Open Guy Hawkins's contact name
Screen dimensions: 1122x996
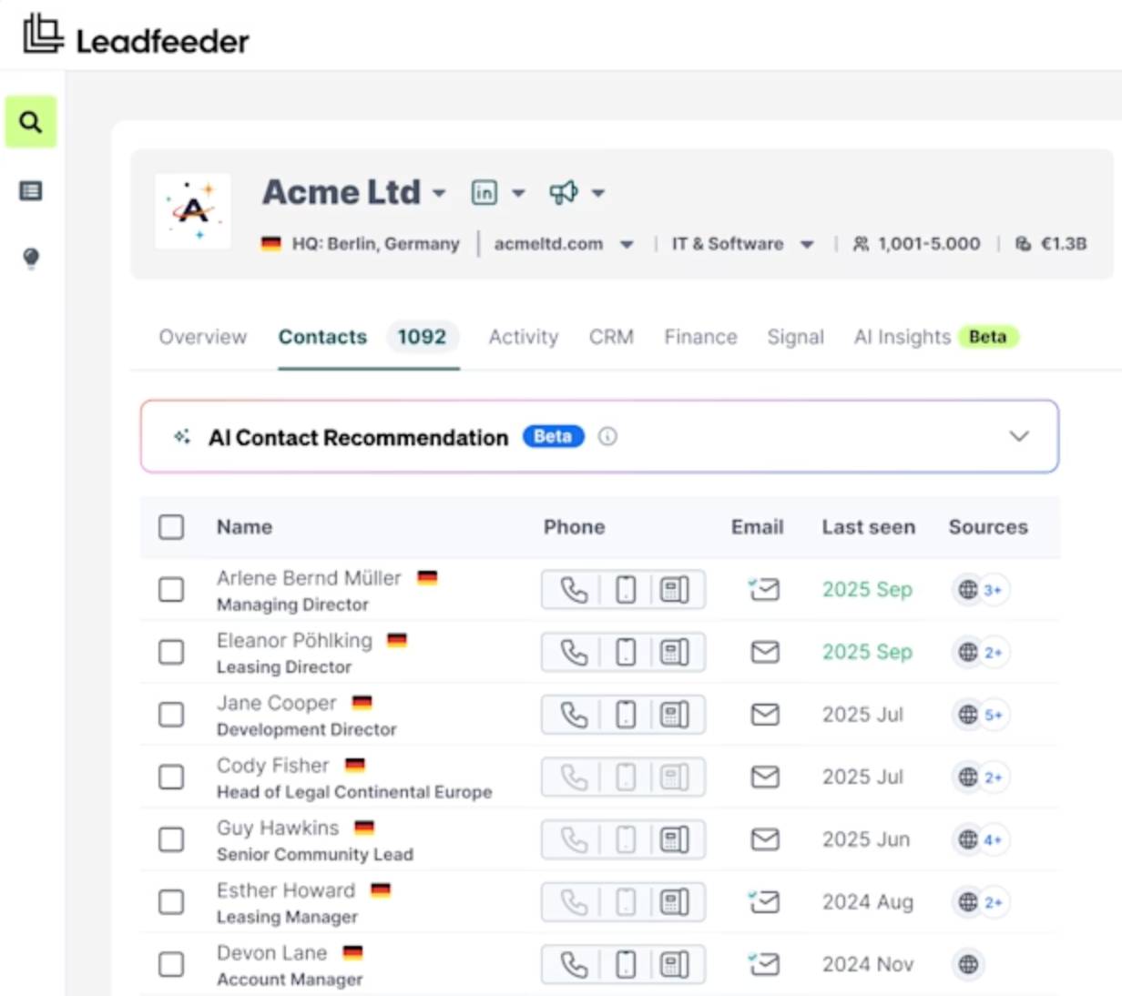click(x=278, y=828)
